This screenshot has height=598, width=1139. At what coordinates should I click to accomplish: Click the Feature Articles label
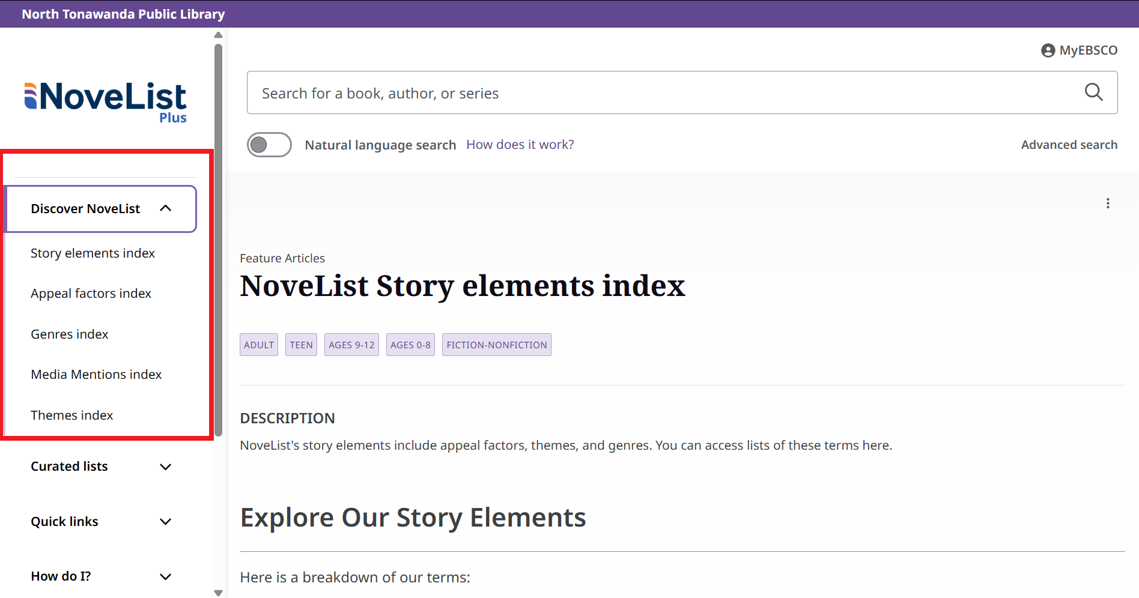coord(282,258)
